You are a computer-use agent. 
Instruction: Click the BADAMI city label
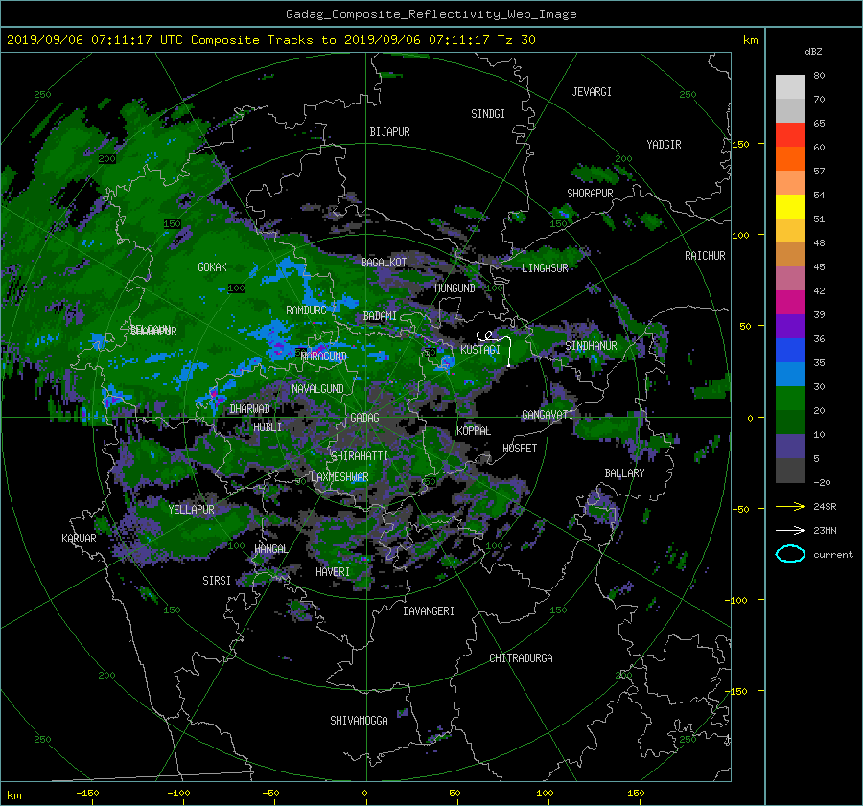pyautogui.click(x=380, y=316)
